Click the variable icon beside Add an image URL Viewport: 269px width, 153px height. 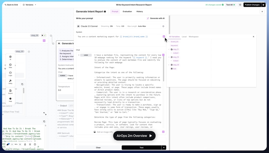coord(163,132)
